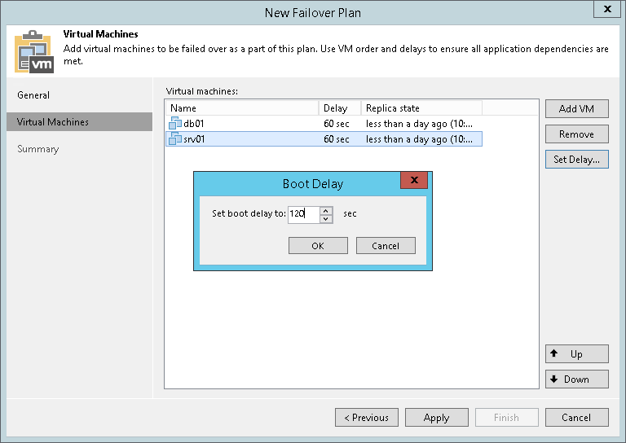Click the boot delay input field

303,214
